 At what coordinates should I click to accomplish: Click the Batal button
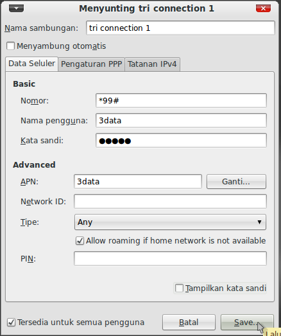189,323
